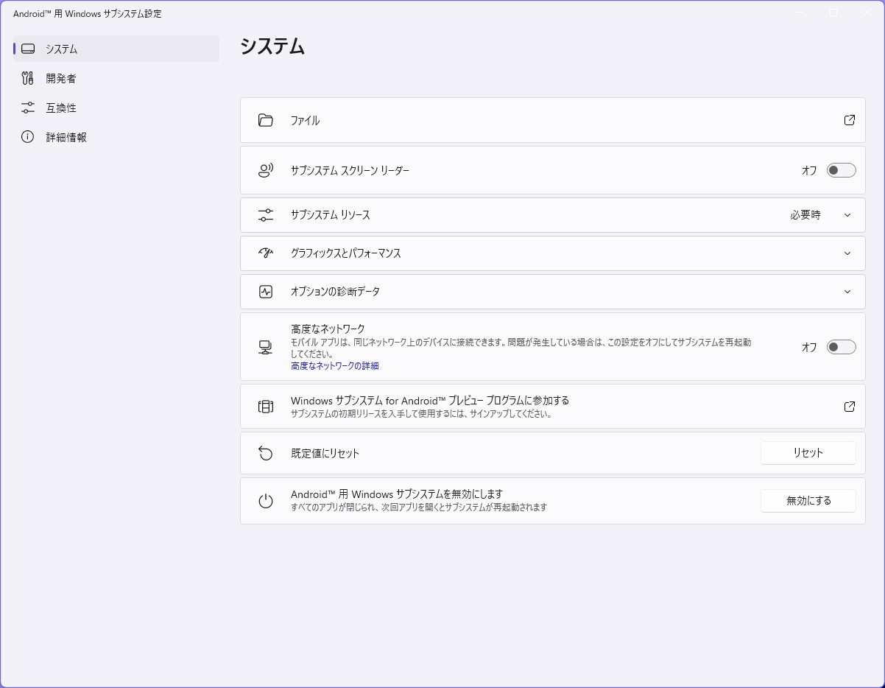The image size is (885, 688).
Task: Click the システム page heading
Action: coord(272,46)
